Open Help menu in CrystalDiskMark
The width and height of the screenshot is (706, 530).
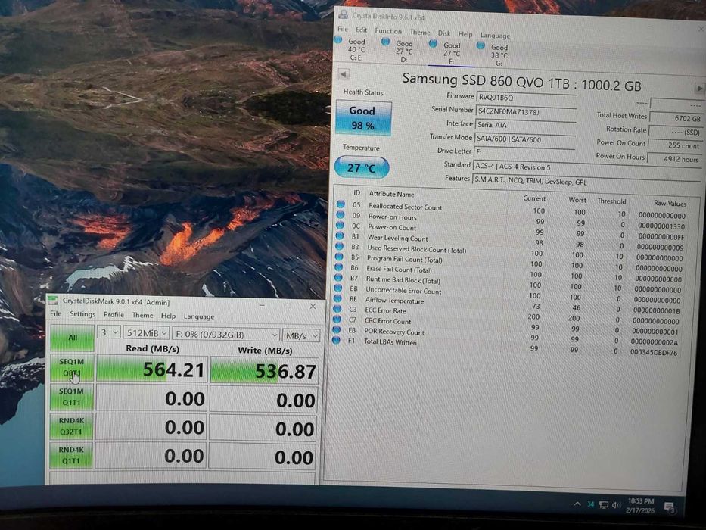click(x=169, y=316)
